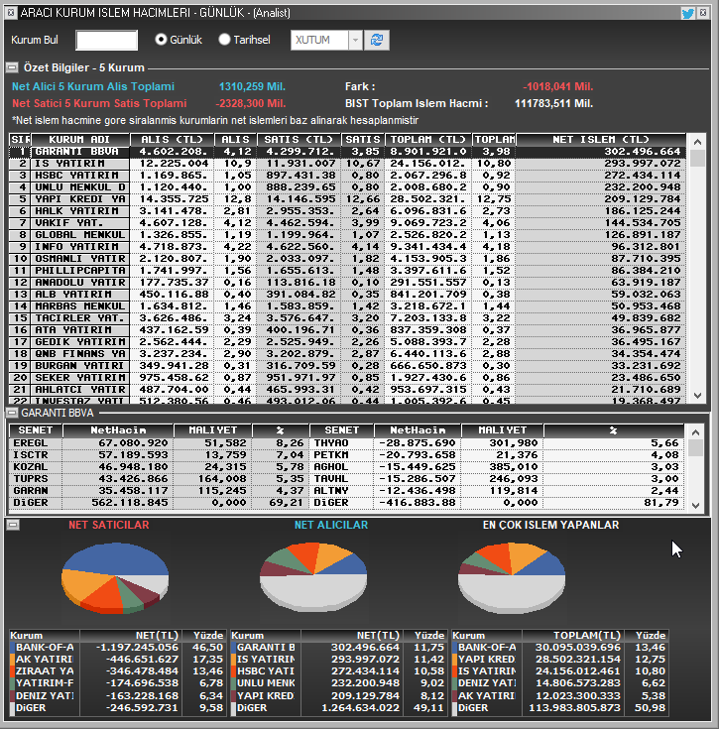Click the refresh data icon

(377, 40)
